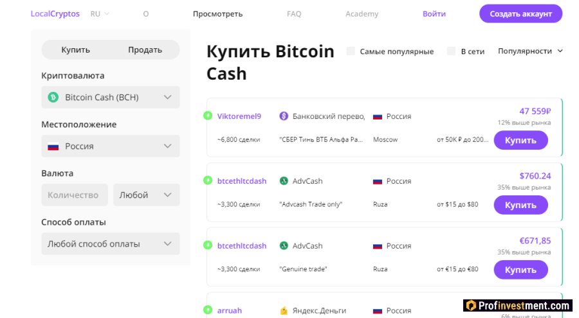Click green status icon beside btcethltcdash $760.24 offer
The width and height of the screenshot is (579, 318).
point(208,181)
